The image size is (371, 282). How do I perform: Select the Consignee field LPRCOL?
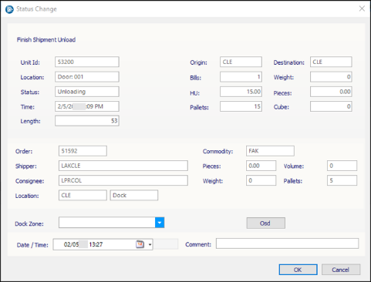click(x=123, y=180)
